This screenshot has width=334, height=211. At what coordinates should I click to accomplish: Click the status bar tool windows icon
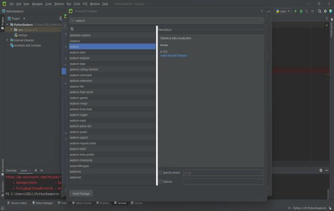(x=3, y=208)
